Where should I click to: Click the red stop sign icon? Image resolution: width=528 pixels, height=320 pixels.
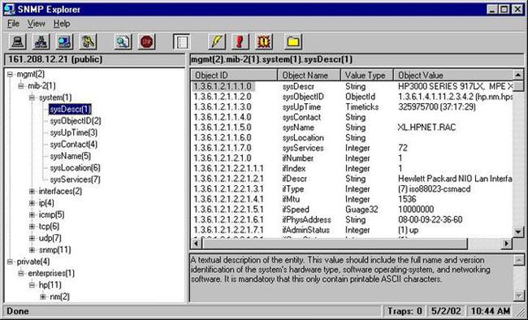[x=146, y=41]
